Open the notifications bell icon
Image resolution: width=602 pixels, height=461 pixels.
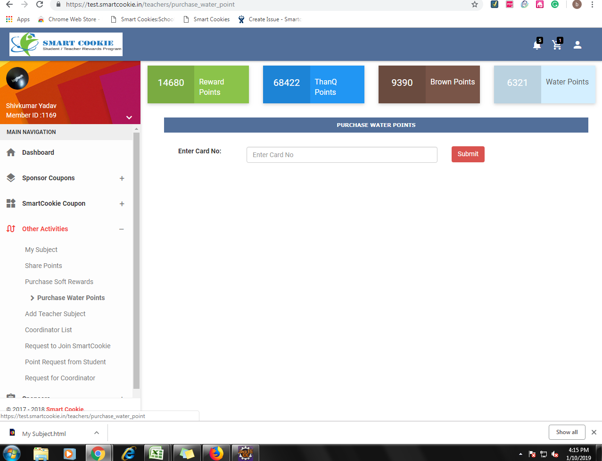(x=536, y=45)
